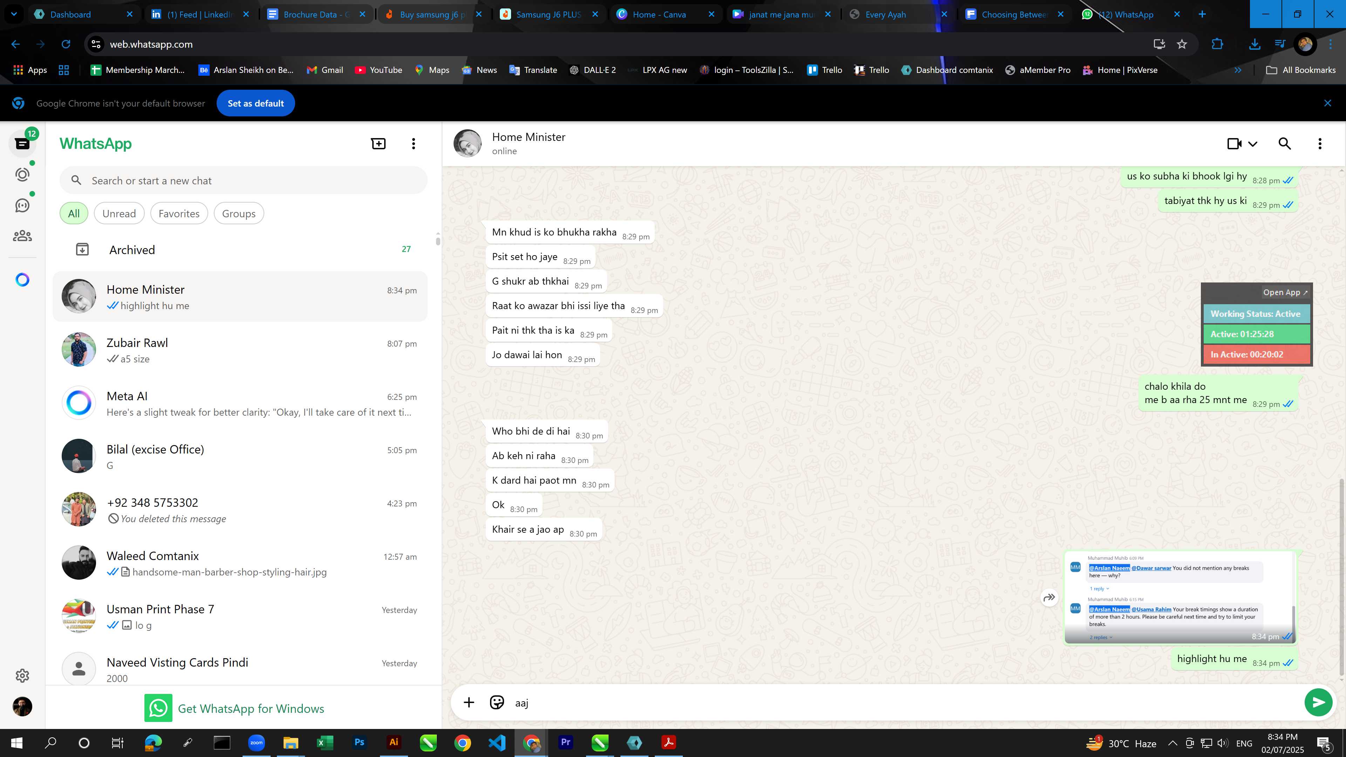Open Zoom from the taskbar

[x=256, y=742]
